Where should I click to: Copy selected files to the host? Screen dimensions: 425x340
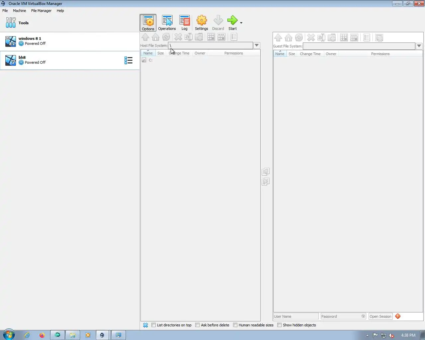click(266, 172)
